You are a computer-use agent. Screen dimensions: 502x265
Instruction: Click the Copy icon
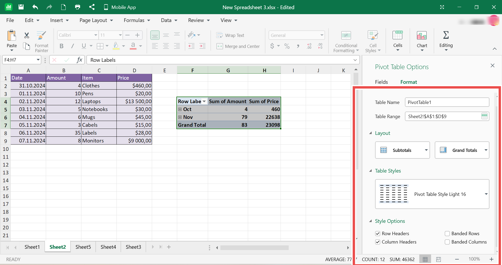[x=26, y=46]
